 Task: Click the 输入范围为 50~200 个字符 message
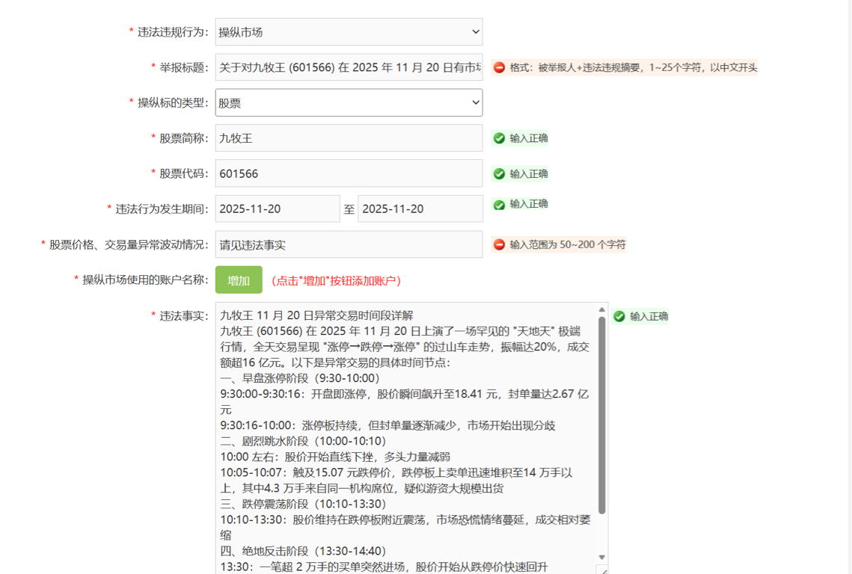pos(567,244)
